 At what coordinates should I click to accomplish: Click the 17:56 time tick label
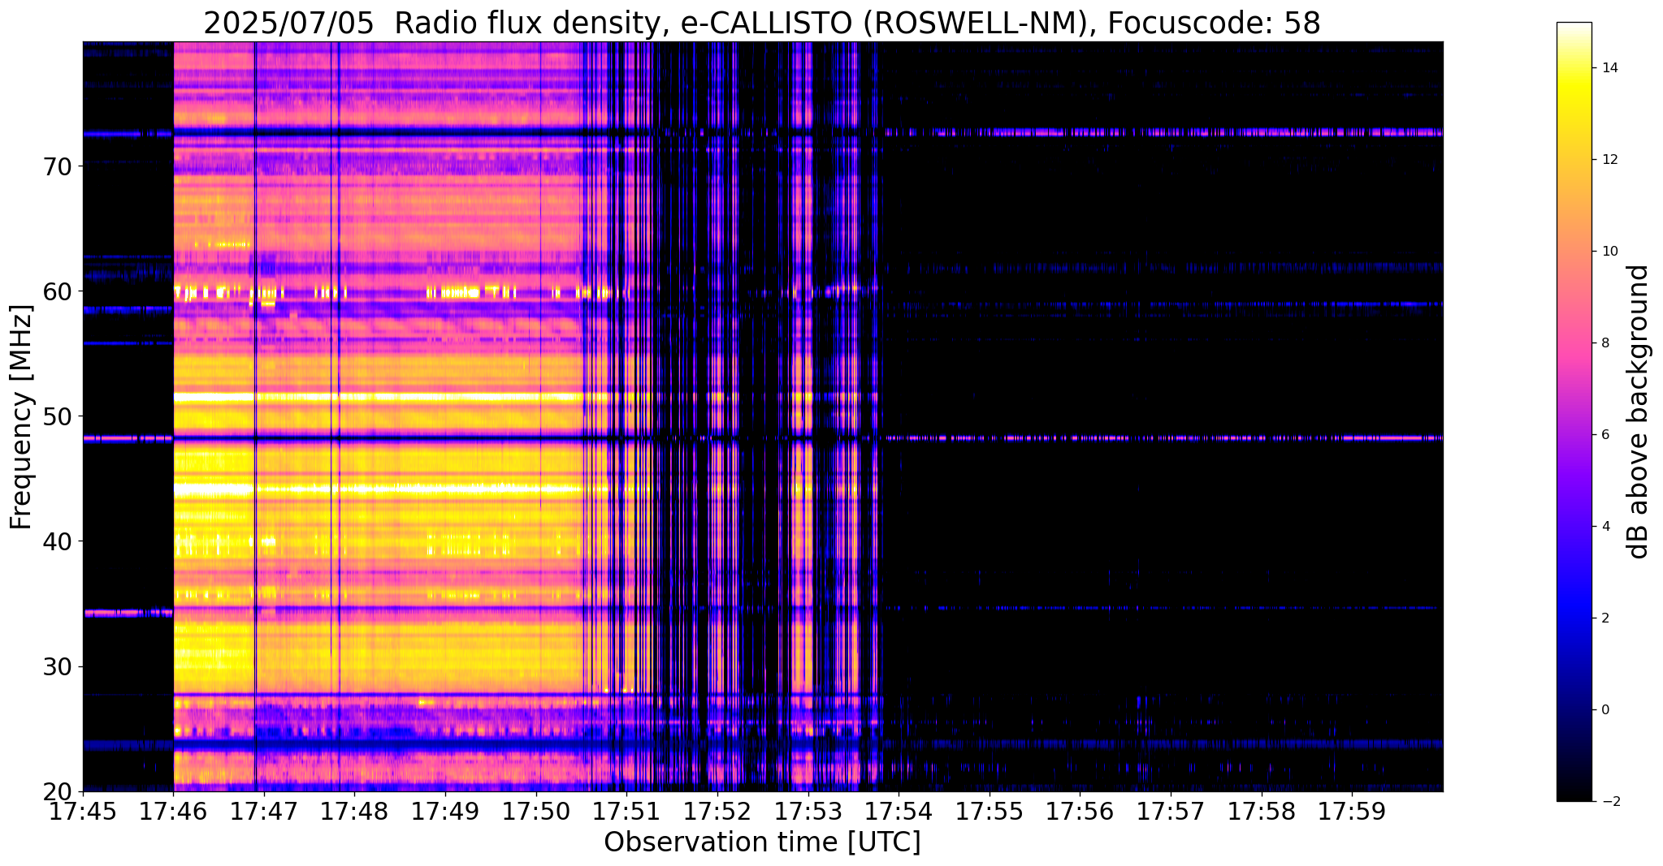1081,810
